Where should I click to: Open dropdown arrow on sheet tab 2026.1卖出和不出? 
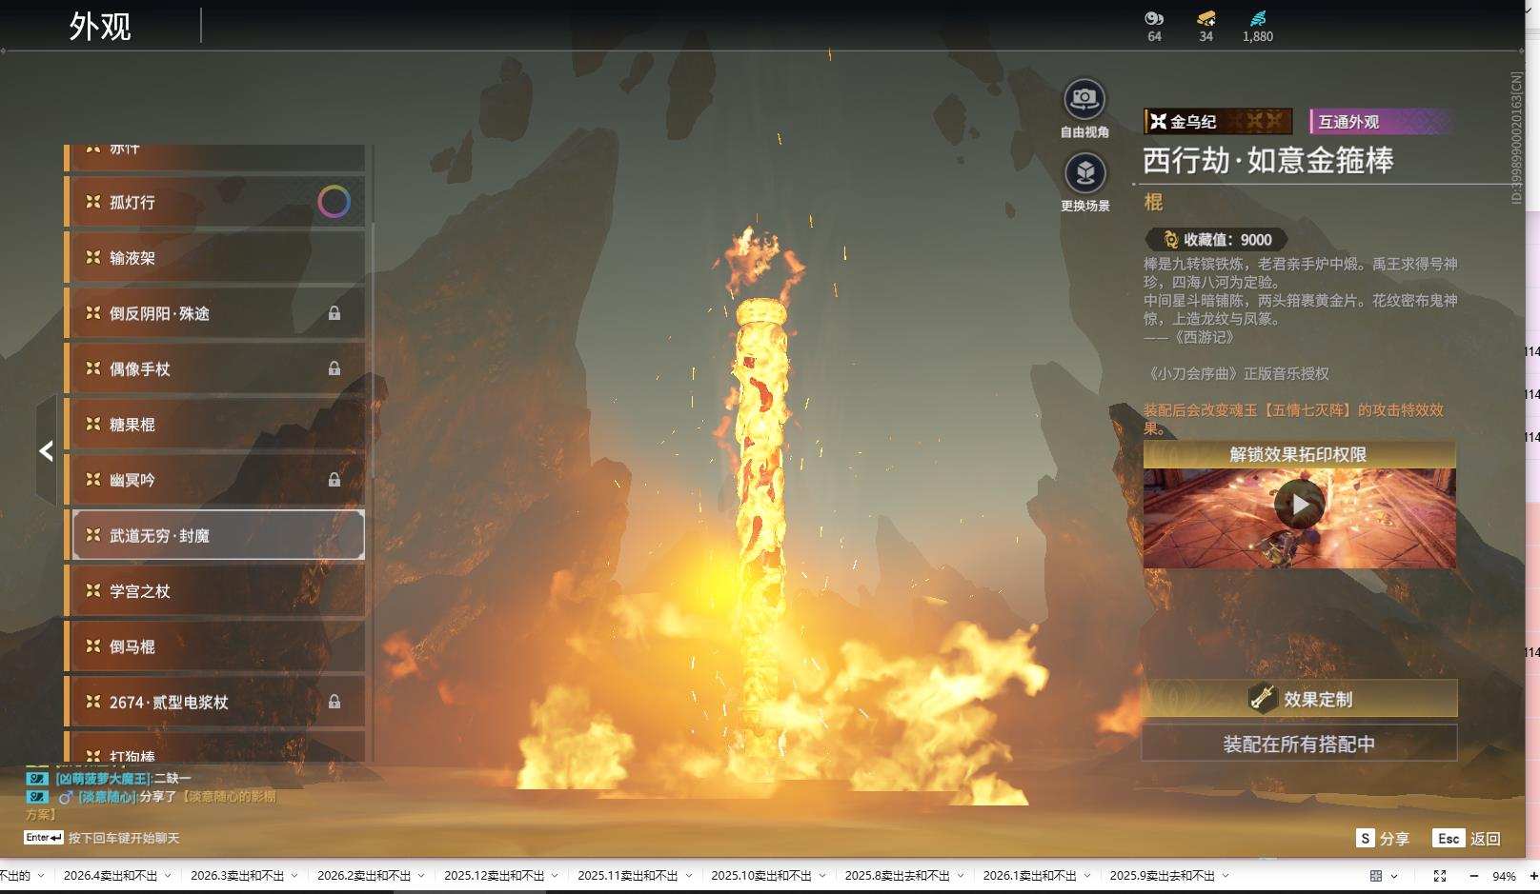[x=1087, y=876]
